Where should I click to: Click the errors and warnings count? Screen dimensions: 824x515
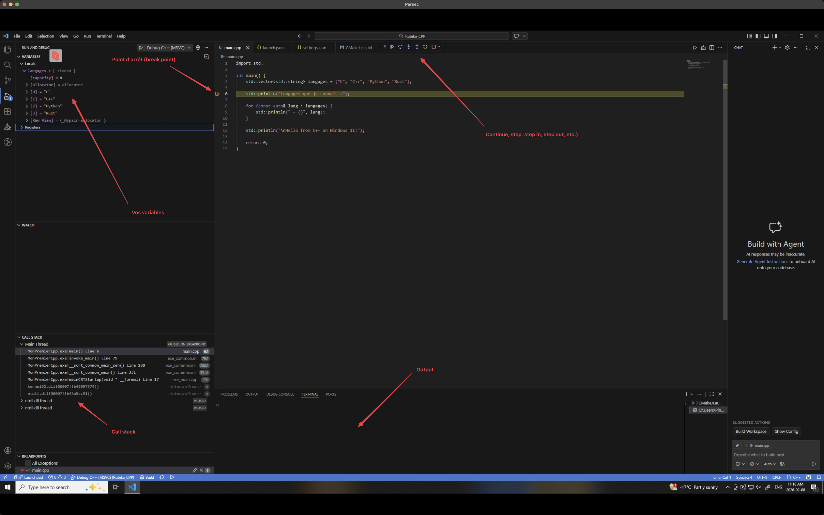(x=57, y=477)
